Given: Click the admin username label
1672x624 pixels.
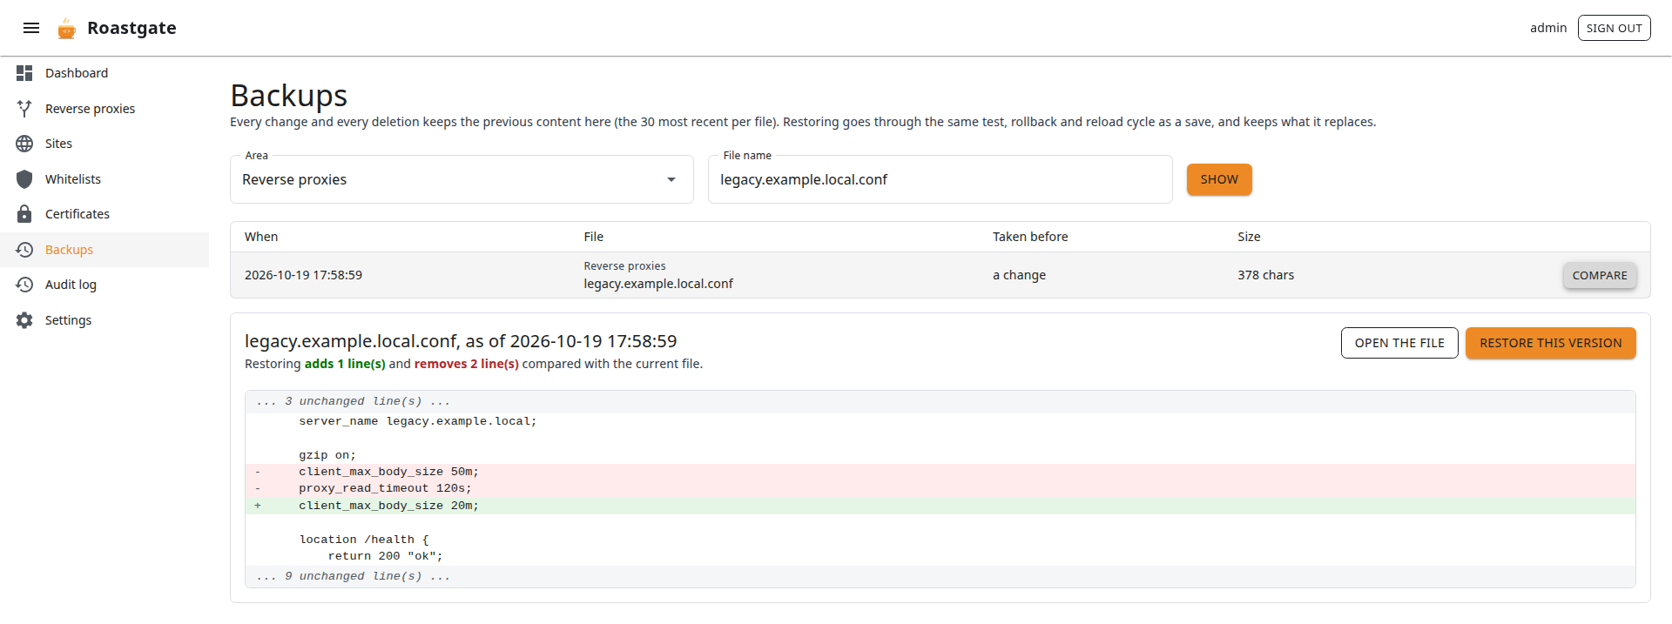Looking at the screenshot, I should (x=1548, y=28).
